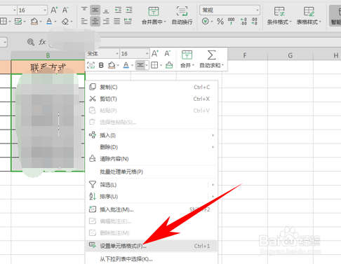Image resolution: width=341 pixels, height=264 pixels.
Task: Apply thousands separator style
Action: point(231,22)
